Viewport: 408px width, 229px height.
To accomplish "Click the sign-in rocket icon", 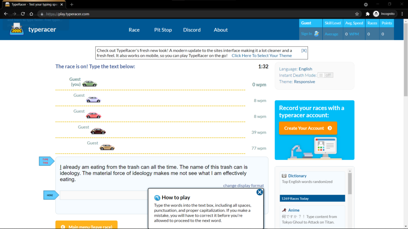I will pos(317,34).
